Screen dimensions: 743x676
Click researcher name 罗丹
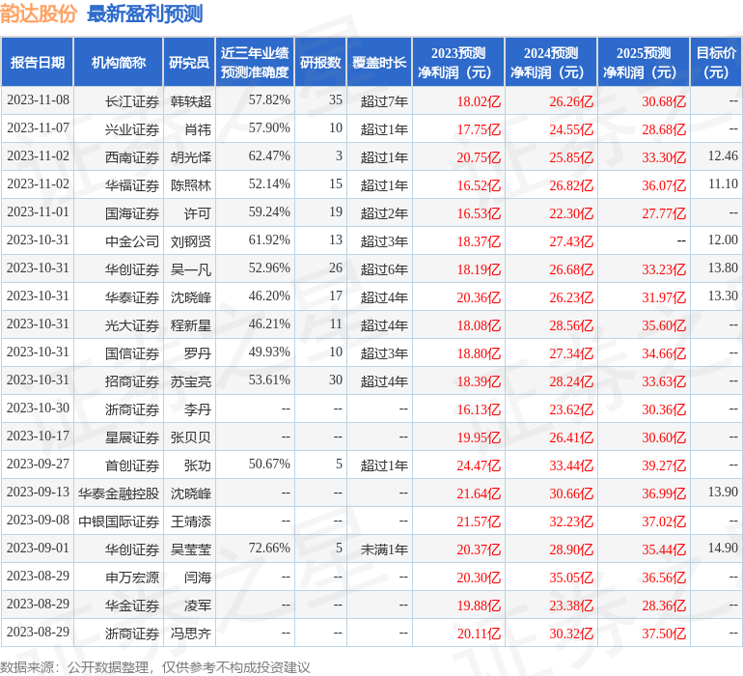pyautogui.click(x=198, y=352)
